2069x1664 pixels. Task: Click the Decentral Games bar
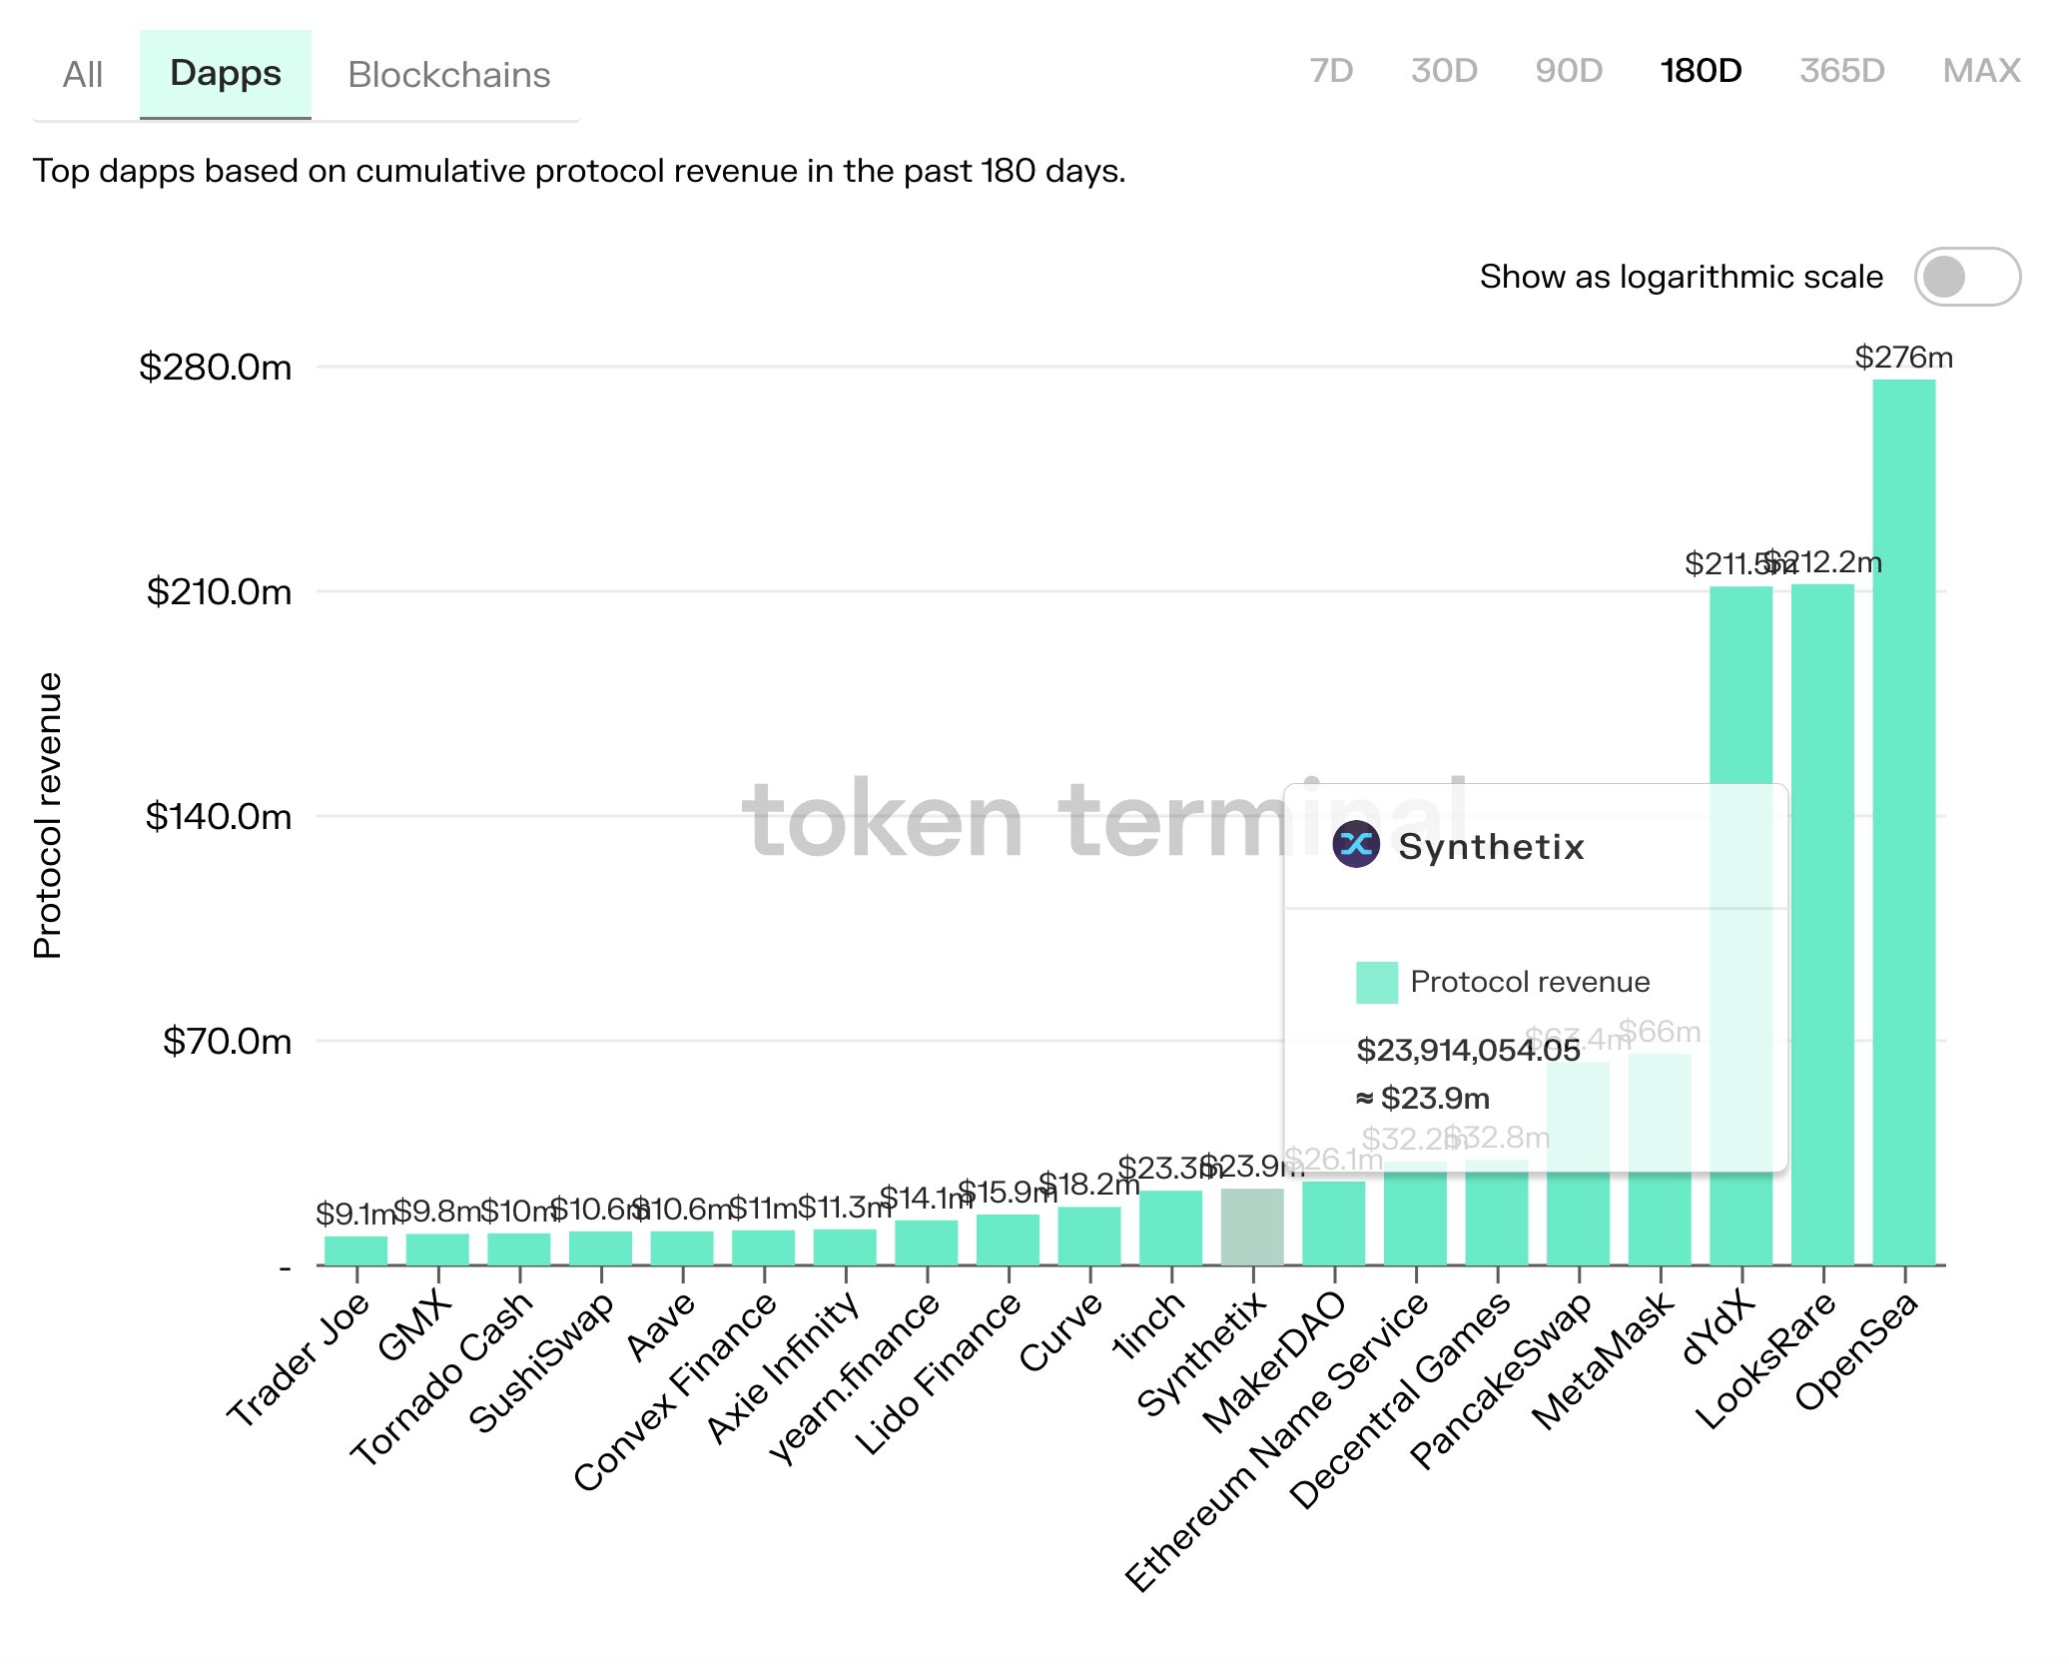tap(1497, 1213)
